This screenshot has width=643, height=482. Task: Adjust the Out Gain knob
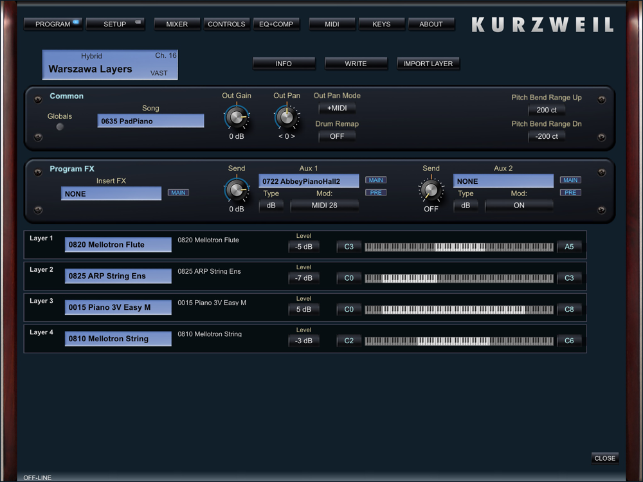(x=237, y=117)
